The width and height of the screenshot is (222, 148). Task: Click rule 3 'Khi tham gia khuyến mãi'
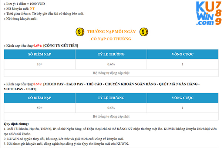pos(66,144)
